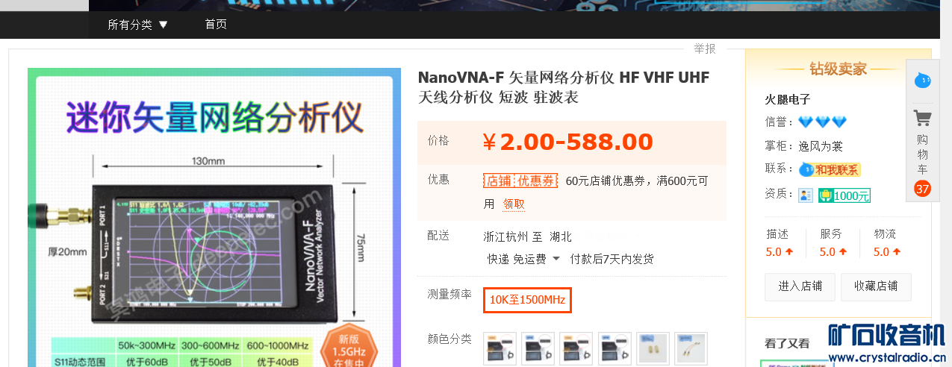Viewport: 952px width, 367px height.
Task: Select the gold SMA adapter color option
Action: pos(653,348)
